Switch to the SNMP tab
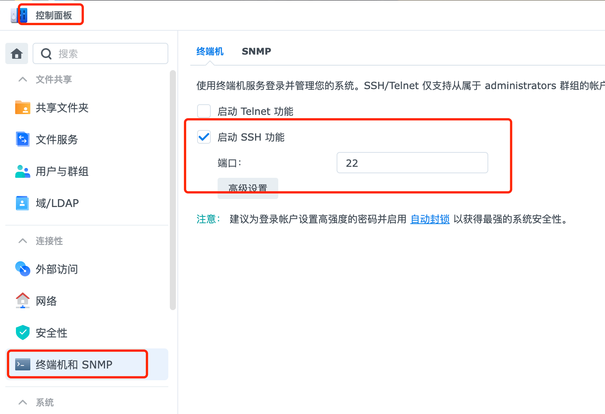Screen dimensions: 605x414 [256, 52]
